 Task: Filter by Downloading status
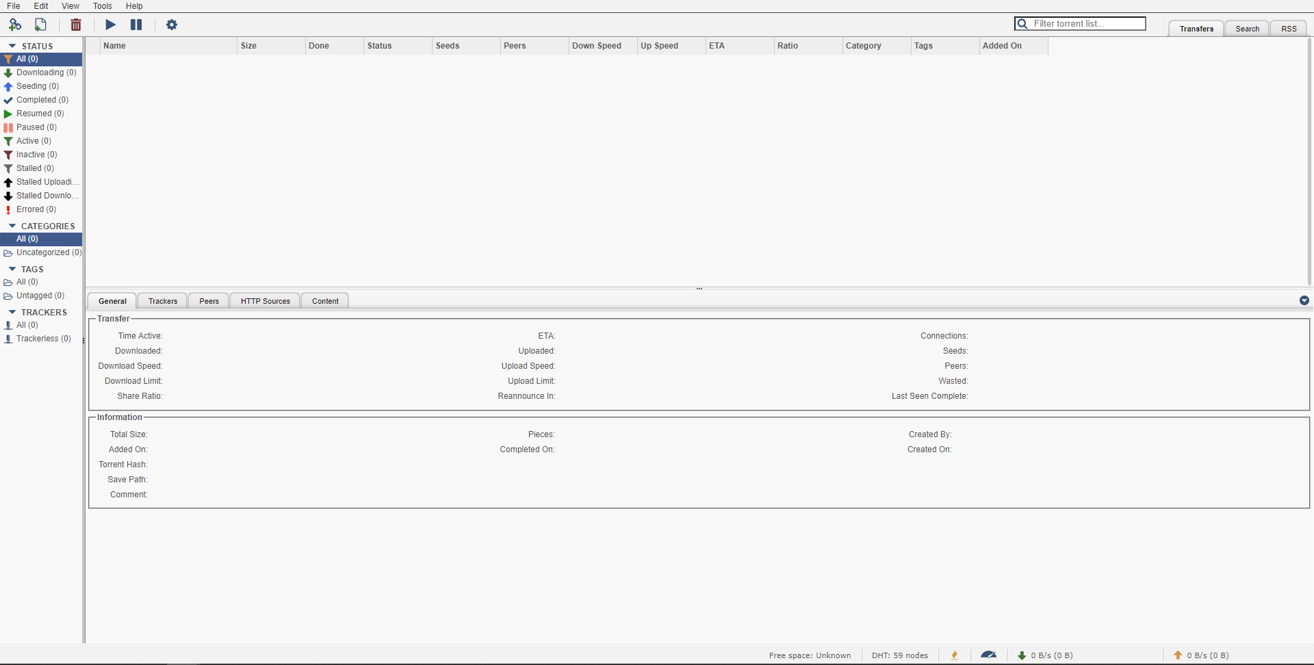(41, 73)
